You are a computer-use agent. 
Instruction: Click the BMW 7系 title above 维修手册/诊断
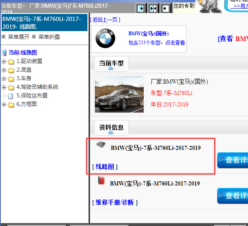click(x=155, y=183)
